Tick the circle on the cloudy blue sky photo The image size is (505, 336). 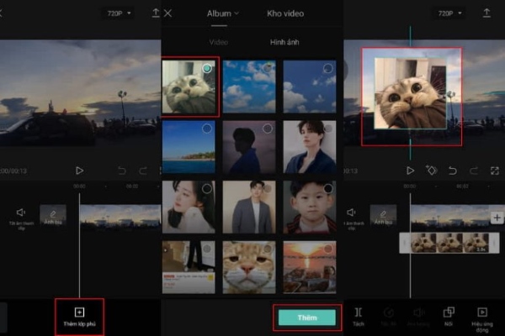(268, 68)
